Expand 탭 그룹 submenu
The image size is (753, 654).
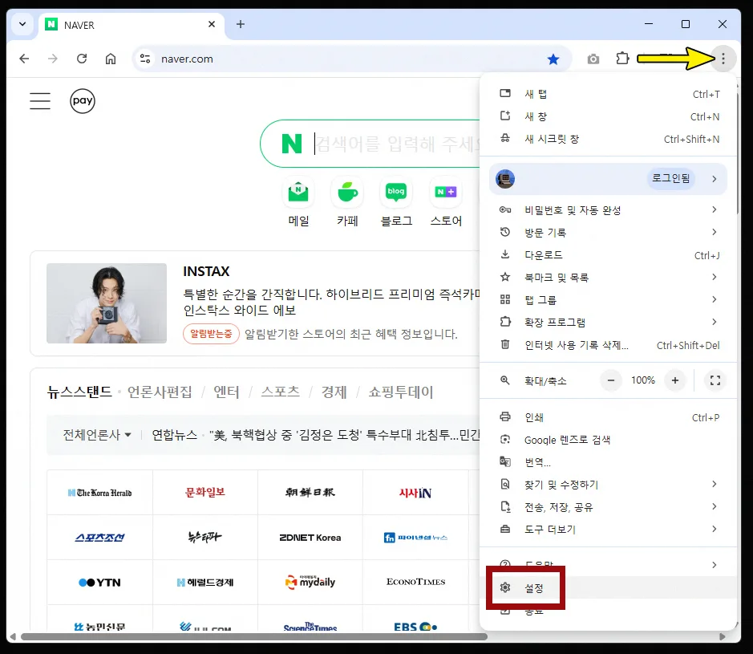[608, 300]
